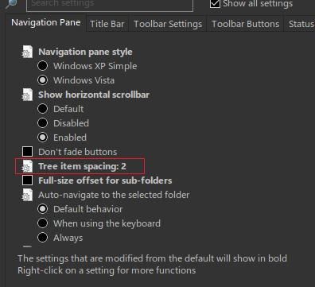This screenshot has width=315, height=287.
Task: Uncheck Show all settings
Action: coord(215,3)
